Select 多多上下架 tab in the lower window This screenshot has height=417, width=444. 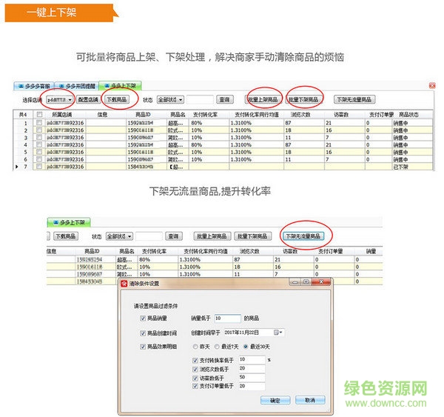pos(69,222)
